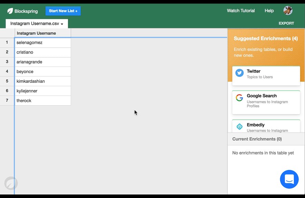This screenshot has width=305, height=198.
Task: Select the cristiano cell
Action: 43,52
